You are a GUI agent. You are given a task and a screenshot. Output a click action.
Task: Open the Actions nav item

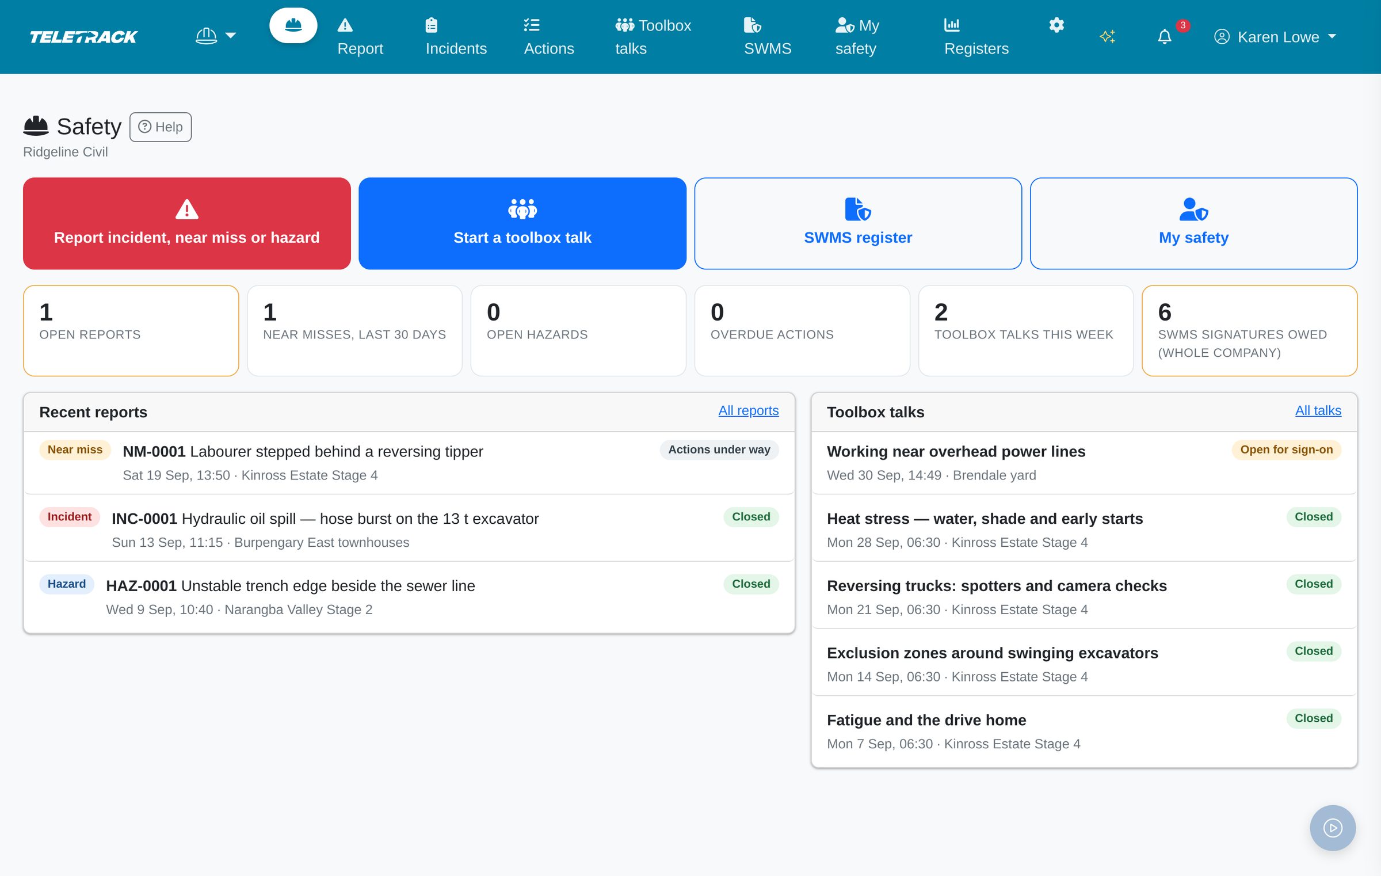click(x=549, y=37)
